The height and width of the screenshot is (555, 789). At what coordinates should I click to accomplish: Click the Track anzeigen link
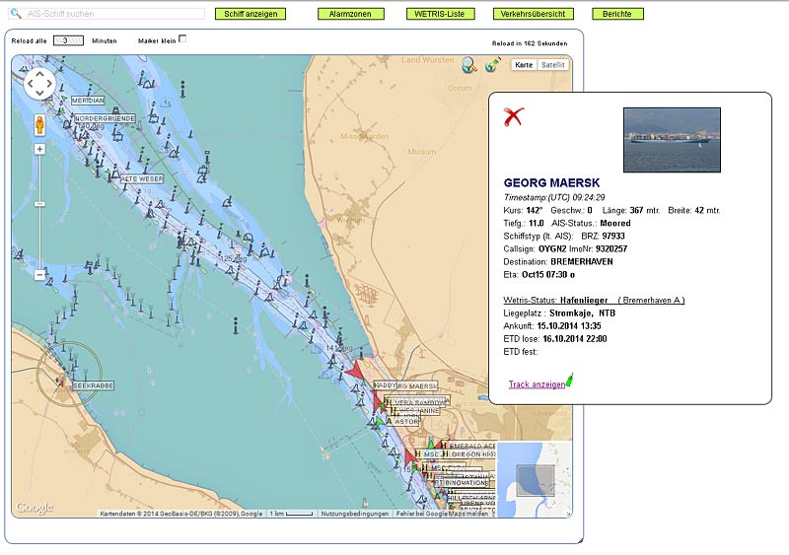[x=537, y=384]
